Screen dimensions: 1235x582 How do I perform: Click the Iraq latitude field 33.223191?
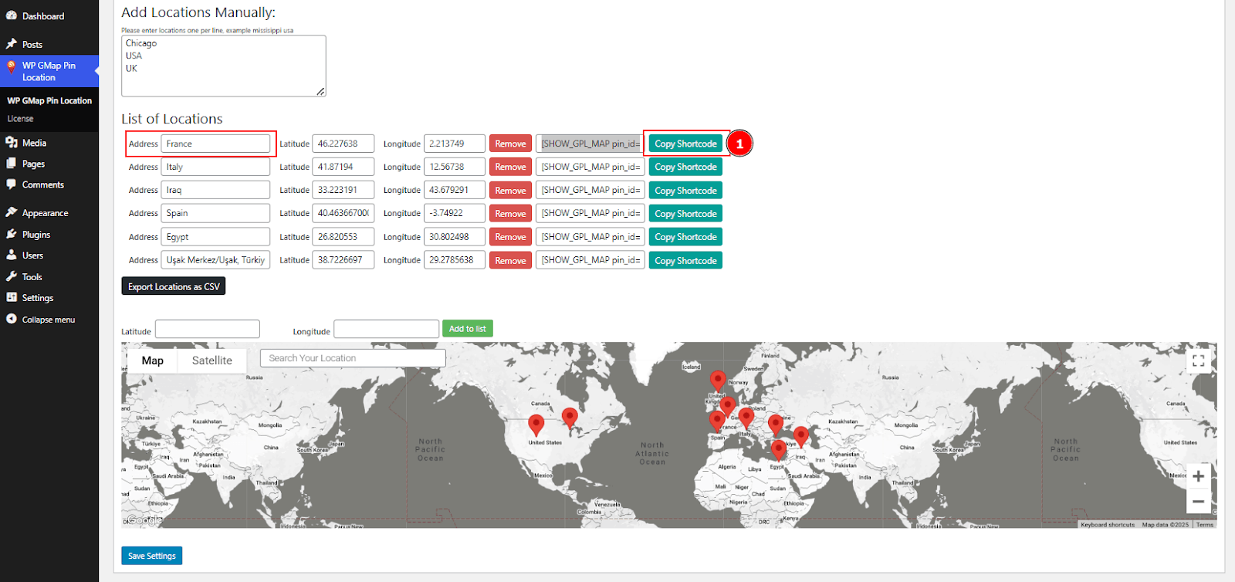(343, 190)
